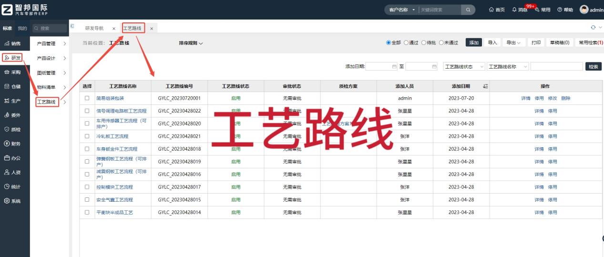The height and width of the screenshot is (257, 604).
Task: Click the top search magnifier button
Action: click(x=468, y=10)
